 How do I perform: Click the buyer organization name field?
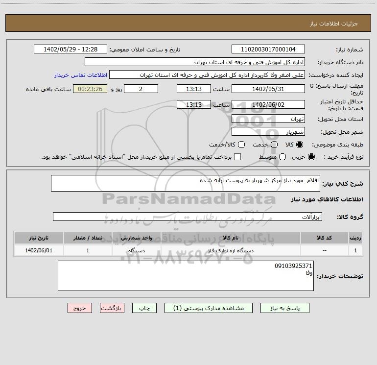(x=195, y=62)
